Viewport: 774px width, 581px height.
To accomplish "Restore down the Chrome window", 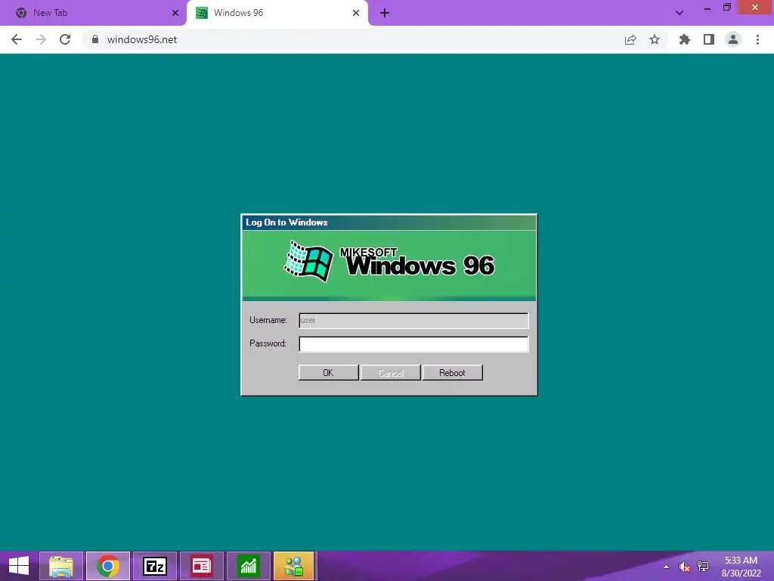I will click(727, 8).
